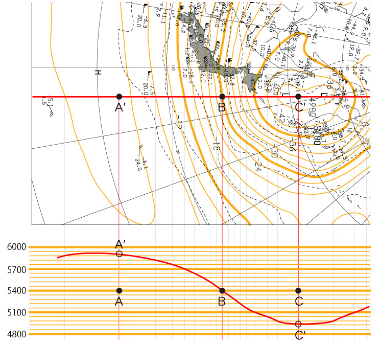
Task: Select point B on the red map line
Action: 222,97
